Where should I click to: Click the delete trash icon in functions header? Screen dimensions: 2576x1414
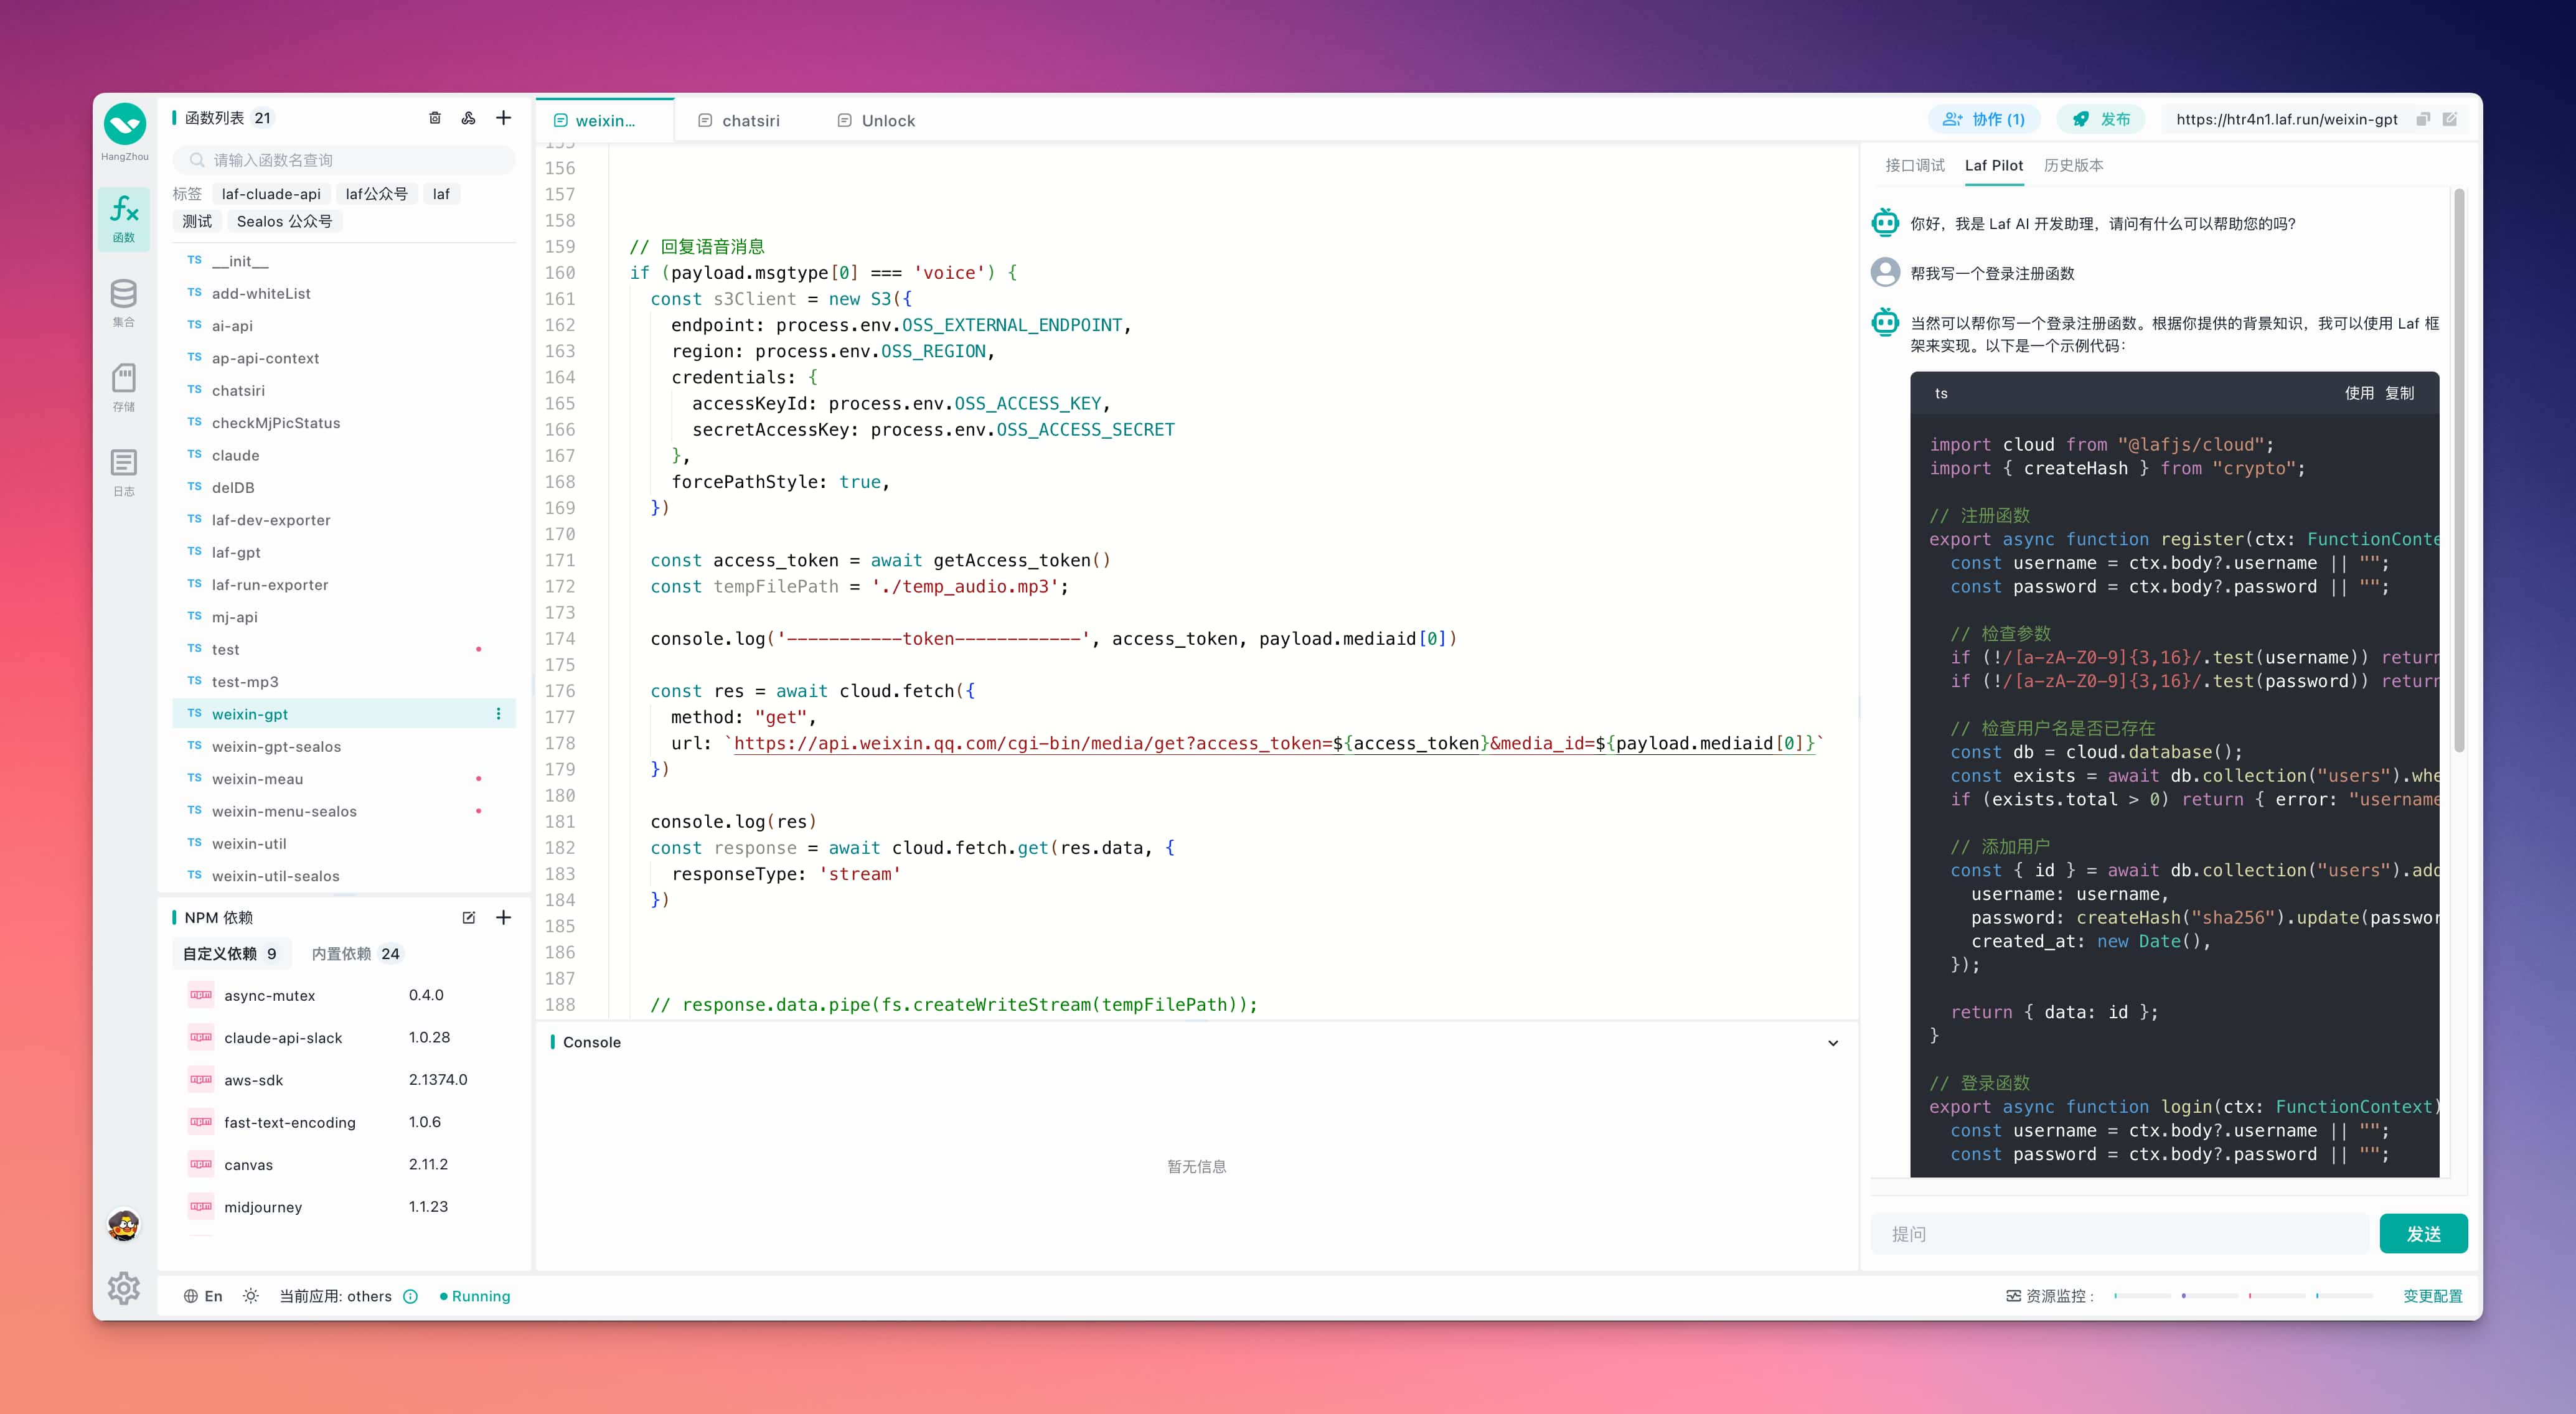(435, 118)
